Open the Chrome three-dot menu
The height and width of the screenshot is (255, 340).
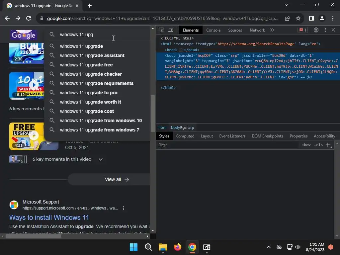coord(333,19)
